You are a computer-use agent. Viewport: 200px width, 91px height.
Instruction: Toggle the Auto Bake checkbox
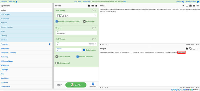pos(93,84)
